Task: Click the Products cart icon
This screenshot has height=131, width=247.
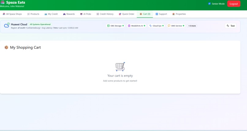Action: (x=28, y=14)
